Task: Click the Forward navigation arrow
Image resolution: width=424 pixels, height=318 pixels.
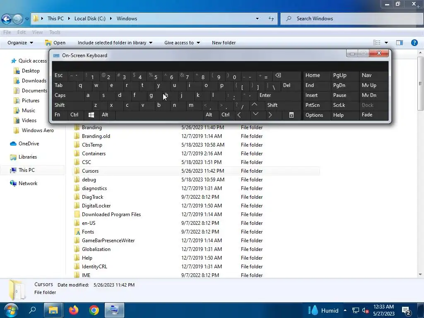Action: (18, 19)
